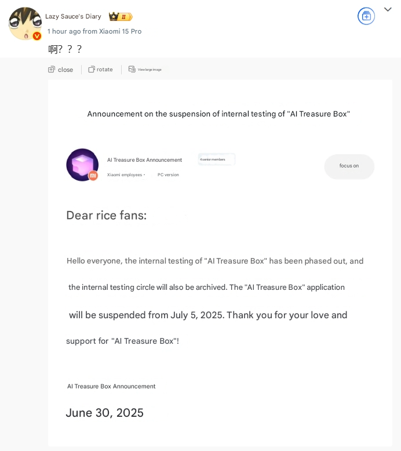The height and width of the screenshot is (451, 401).
Task: Click the '1 hour ago' timestamp
Action: point(64,31)
